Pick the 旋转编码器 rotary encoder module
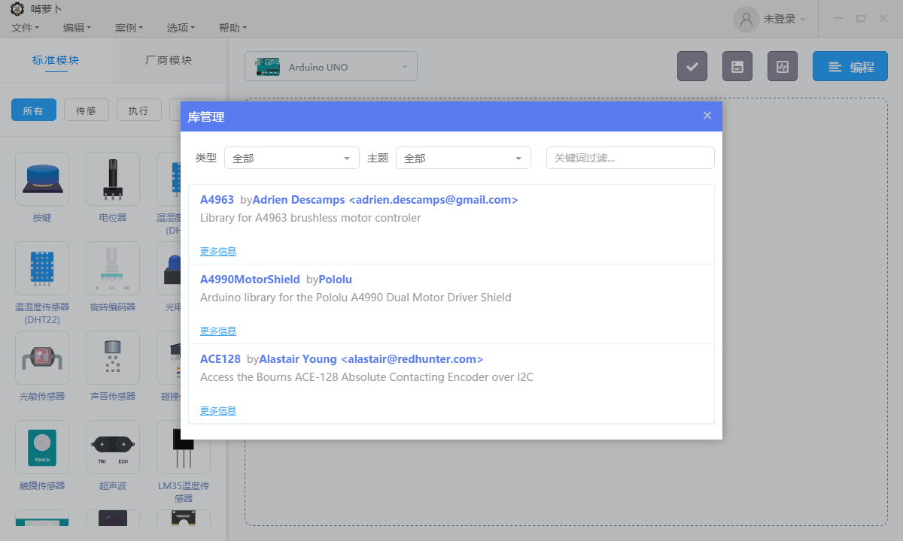 [113, 268]
